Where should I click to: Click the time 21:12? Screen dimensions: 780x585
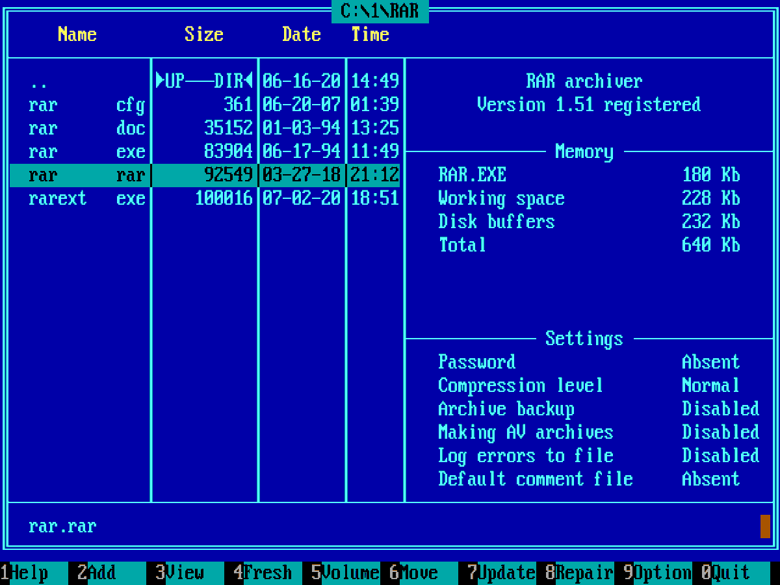[x=375, y=175]
